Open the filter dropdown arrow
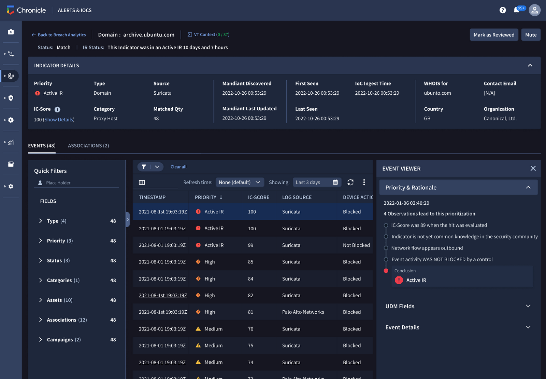 pyautogui.click(x=157, y=167)
